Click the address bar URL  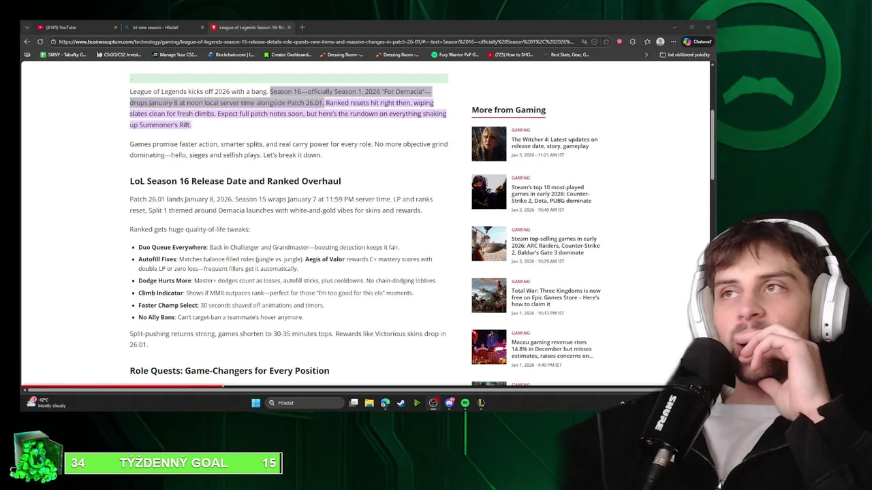coord(316,42)
